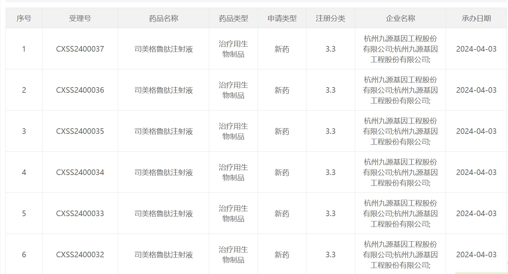Viewport: 508px width, 274px height.
Task: Click 治疗用生物制品 in row CXSS2400035
Action: 233,131
